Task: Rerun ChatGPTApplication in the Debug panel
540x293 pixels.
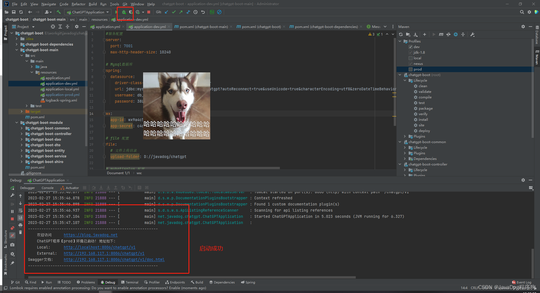Action: [x=12, y=188]
